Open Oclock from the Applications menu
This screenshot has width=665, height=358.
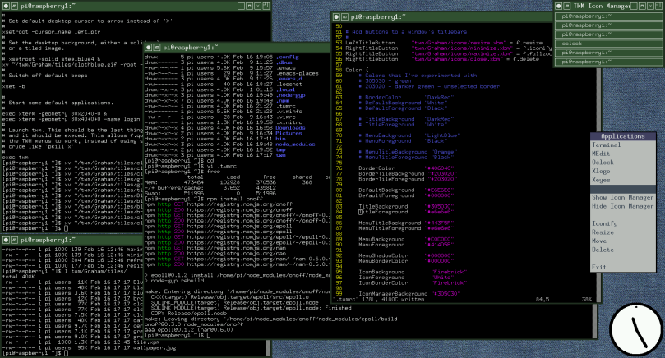[623, 163]
